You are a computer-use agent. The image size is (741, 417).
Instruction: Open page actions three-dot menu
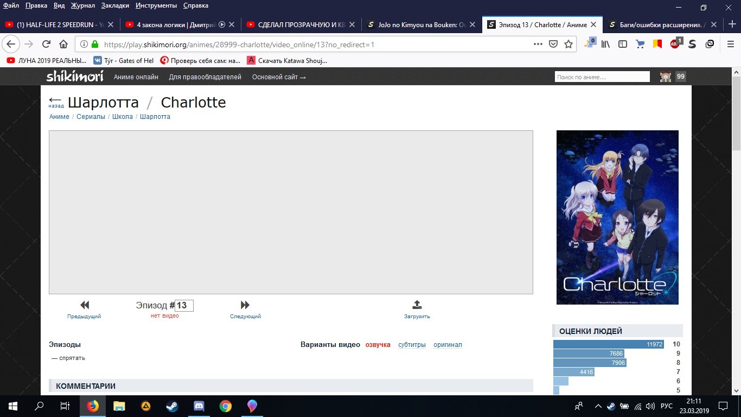click(538, 45)
